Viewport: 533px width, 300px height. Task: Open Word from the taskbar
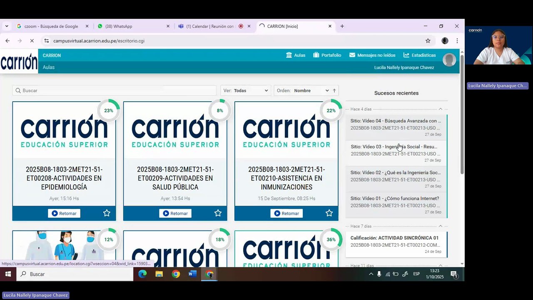pyautogui.click(x=192, y=274)
